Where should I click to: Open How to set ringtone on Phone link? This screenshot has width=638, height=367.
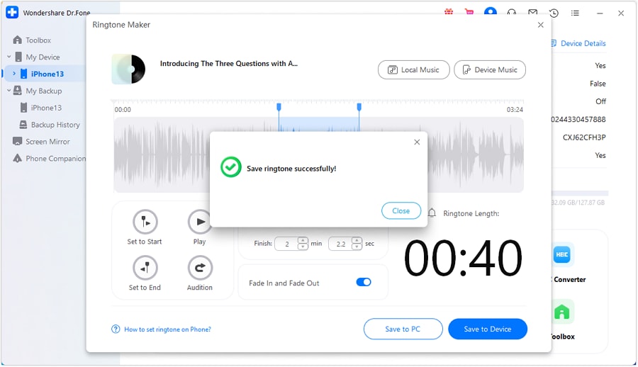(167, 329)
